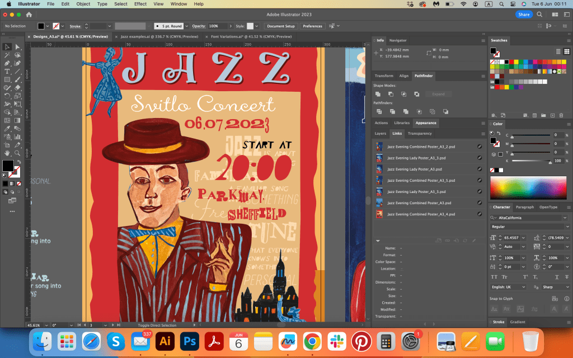Click the K slider in Color panel
This screenshot has height=358, width=573.
530,161
